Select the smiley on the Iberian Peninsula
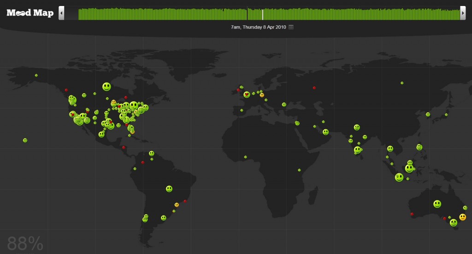The height and width of the screenshot is (254, 472). (242, 111)
